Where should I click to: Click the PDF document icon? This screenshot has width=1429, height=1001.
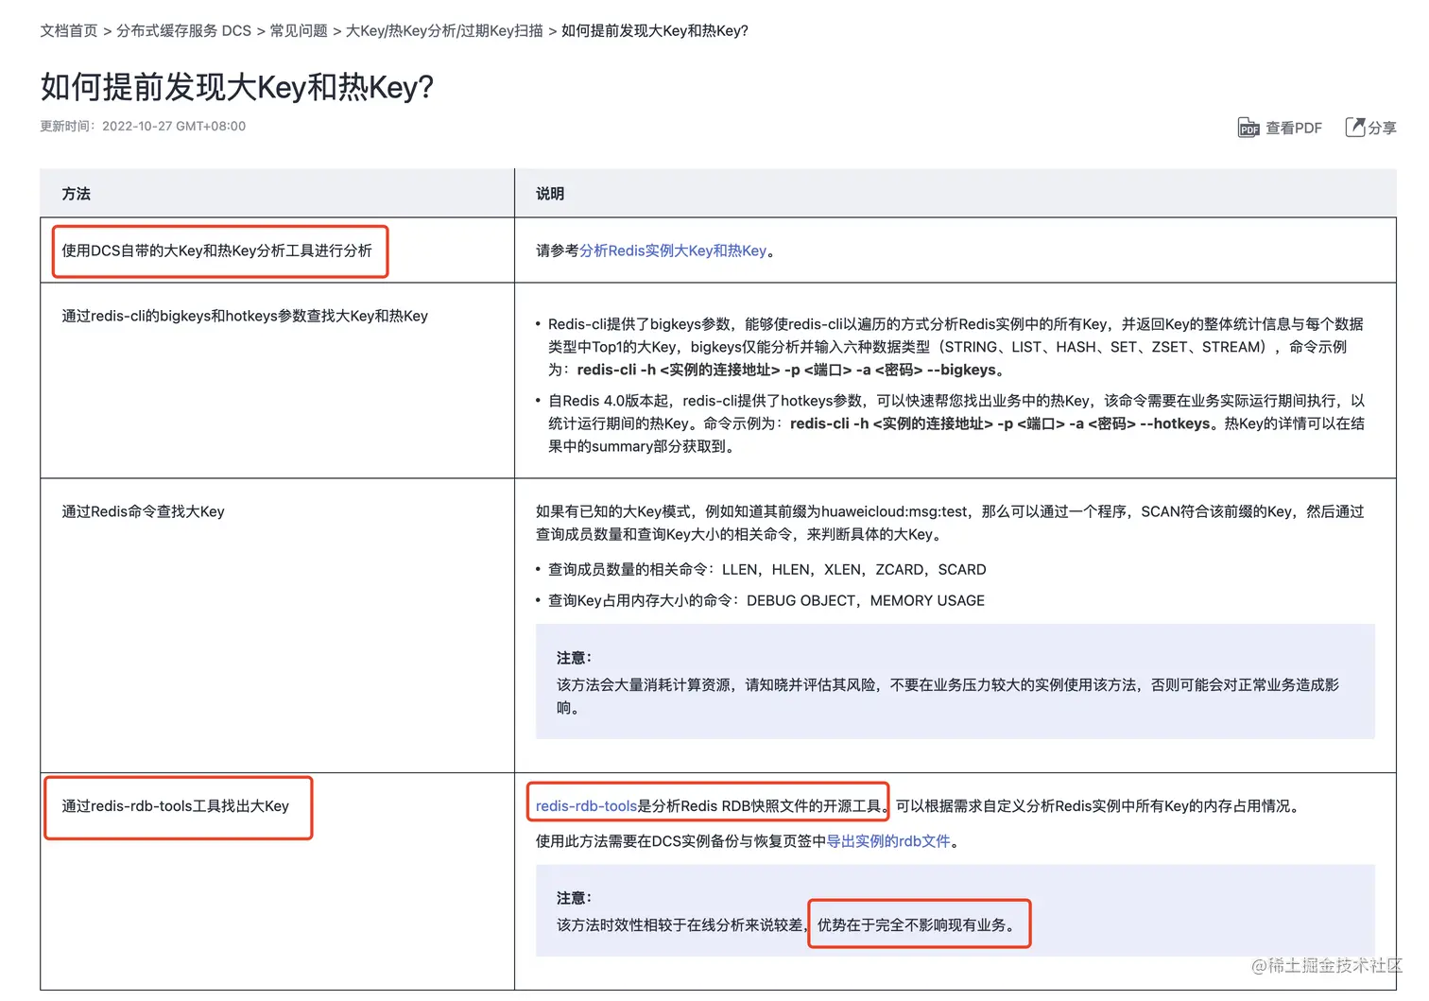point(1248,128)
